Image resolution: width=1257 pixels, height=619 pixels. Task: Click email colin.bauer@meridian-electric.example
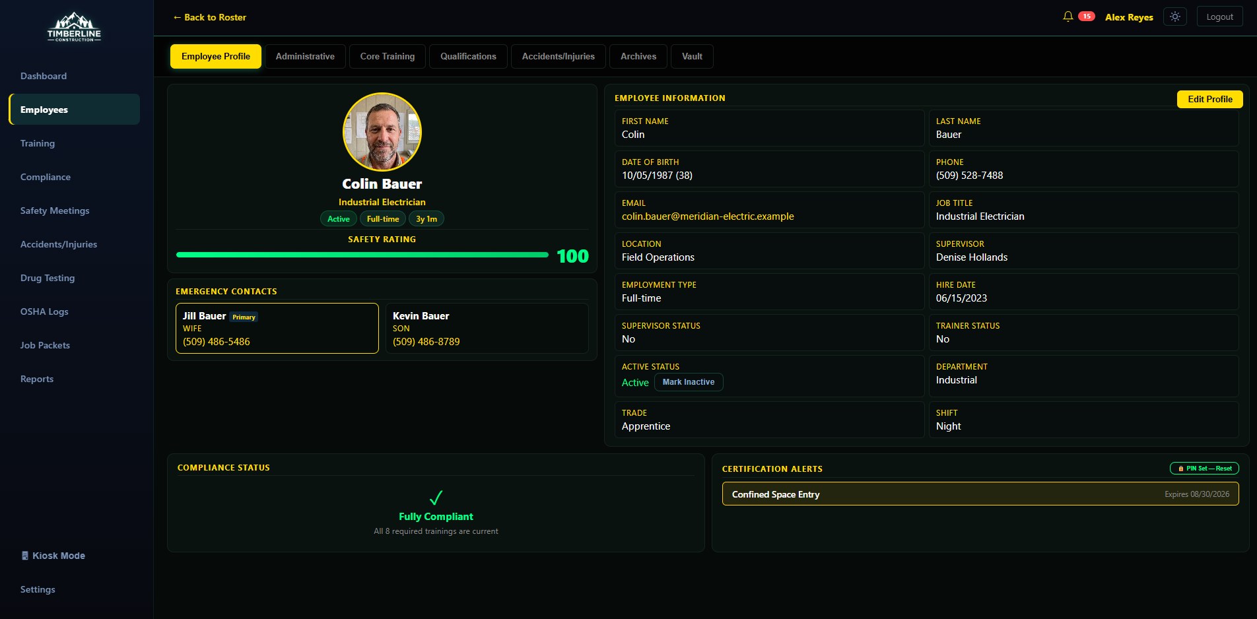click(x=708, y=216)
